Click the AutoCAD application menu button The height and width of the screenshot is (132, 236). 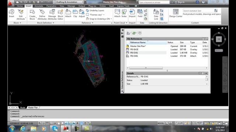coord(11,3)
